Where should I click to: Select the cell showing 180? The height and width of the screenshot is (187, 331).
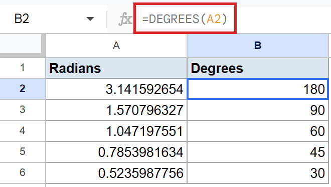(x=258, y=89)
